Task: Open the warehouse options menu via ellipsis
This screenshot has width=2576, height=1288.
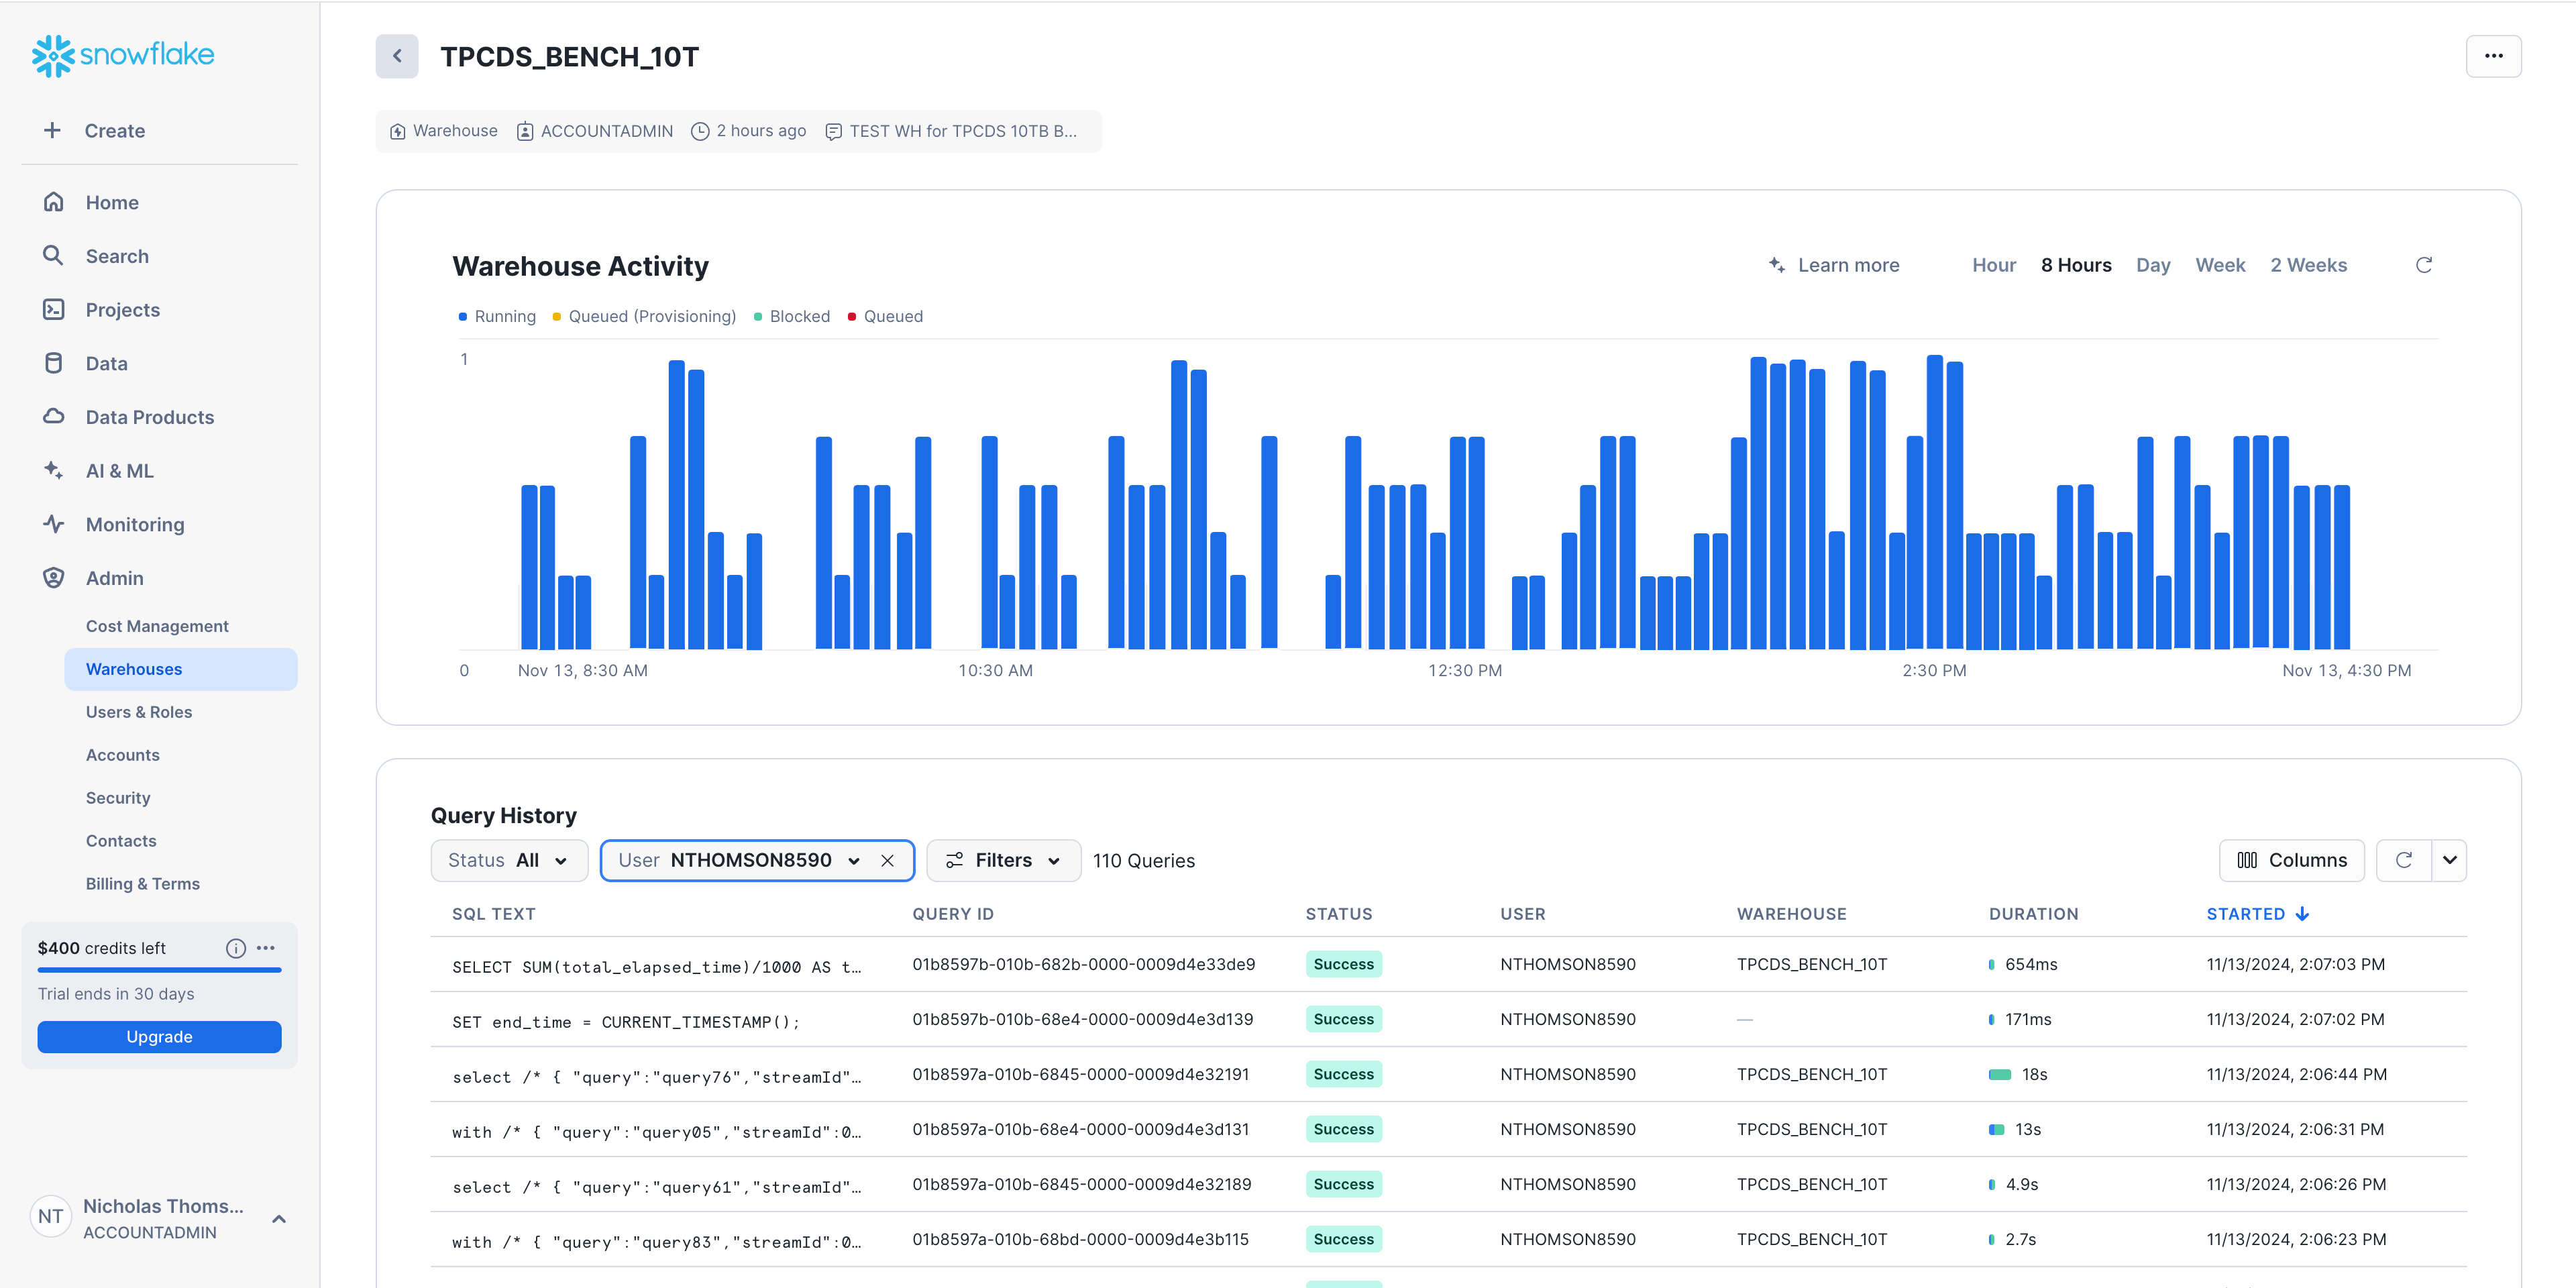Action: [2494, 56]
